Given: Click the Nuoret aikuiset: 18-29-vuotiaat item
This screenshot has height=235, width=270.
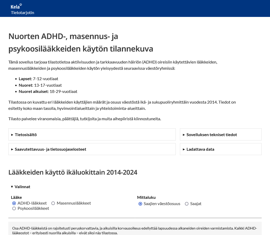Looking at the screenshot, I should pos(48,91).
